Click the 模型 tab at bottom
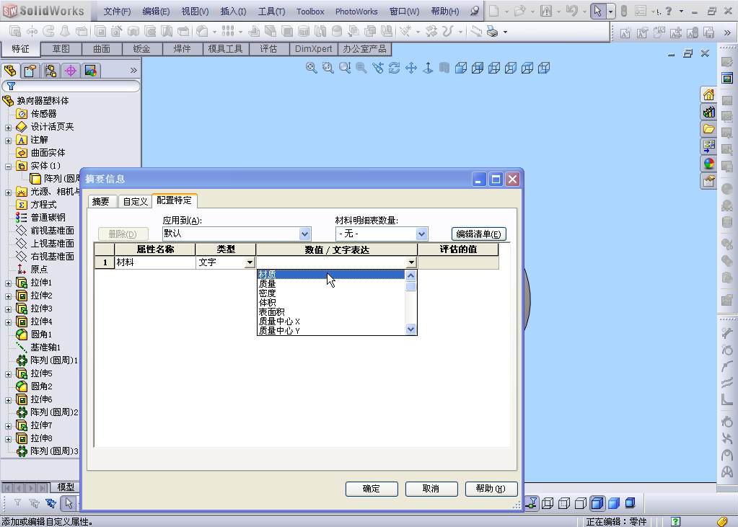Screen dimensions: 738x527 pos(66,487)
